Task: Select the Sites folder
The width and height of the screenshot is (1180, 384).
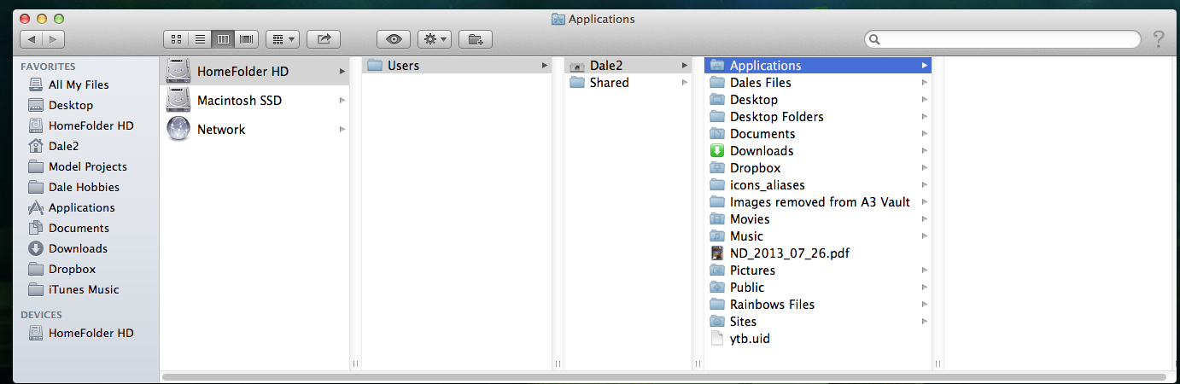Action: click(x=818, y=322)
